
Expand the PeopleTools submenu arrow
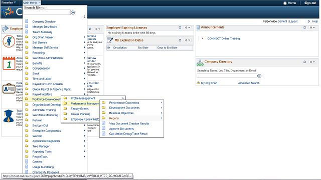tap(85, 156)
